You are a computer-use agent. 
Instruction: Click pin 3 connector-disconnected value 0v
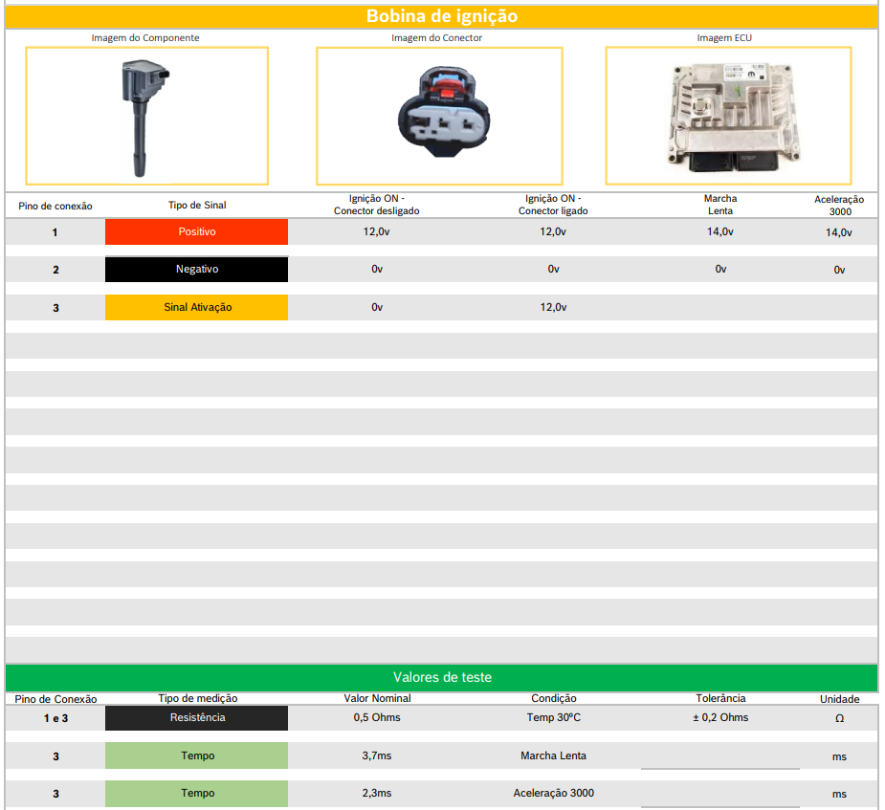click(x=377, y=307)
